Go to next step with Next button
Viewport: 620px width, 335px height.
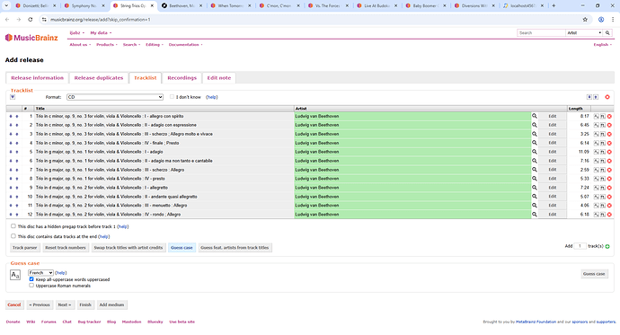pyautogui.click(x=65, y=304)
